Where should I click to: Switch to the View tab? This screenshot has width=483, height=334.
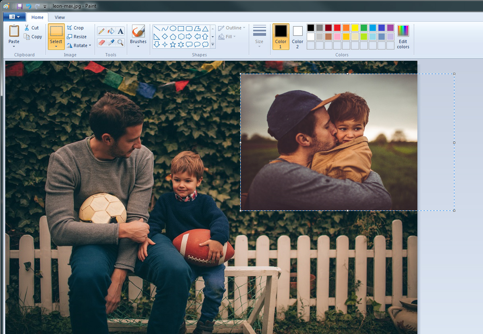click(x=60, y=17)
